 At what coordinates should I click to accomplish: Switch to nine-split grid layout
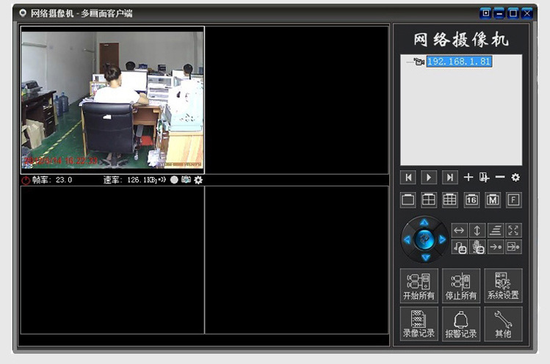coord(450,200)
